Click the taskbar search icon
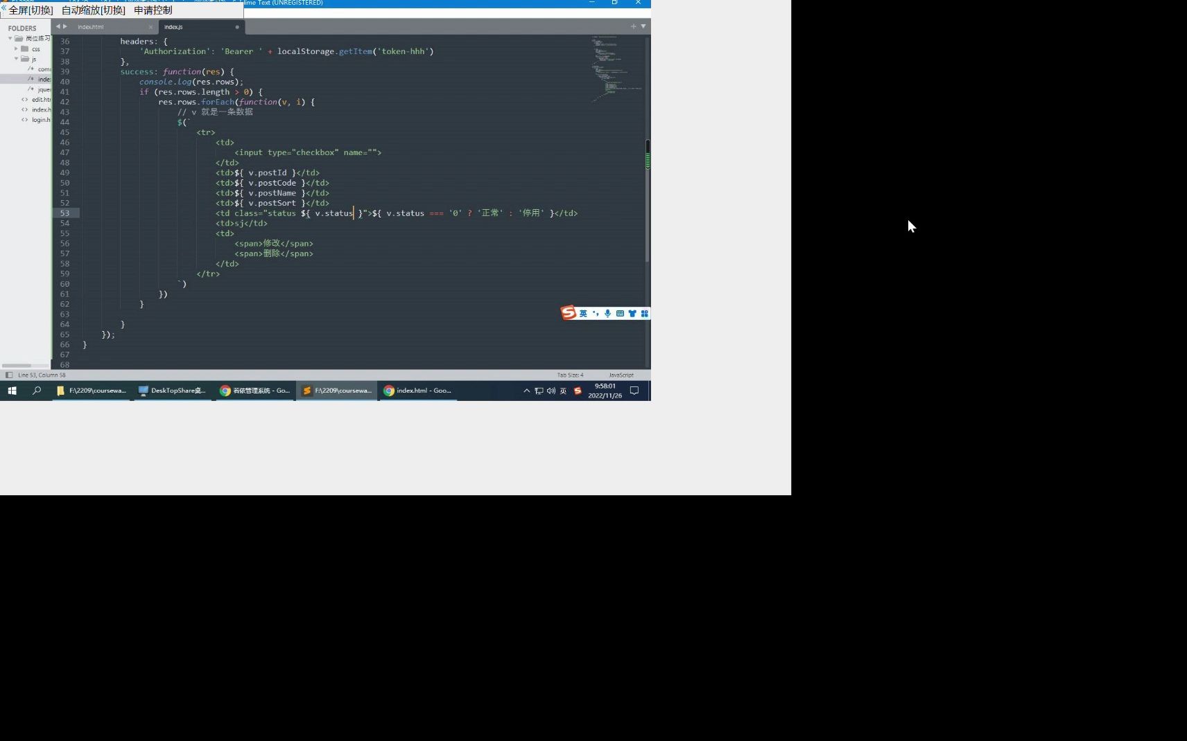Image resolution: width=1187 pixels, height=741 pixels. tap(37, 391)
